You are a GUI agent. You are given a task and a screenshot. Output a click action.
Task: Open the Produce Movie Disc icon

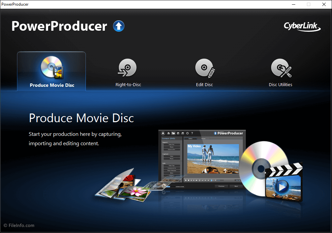tap(52, 67)
